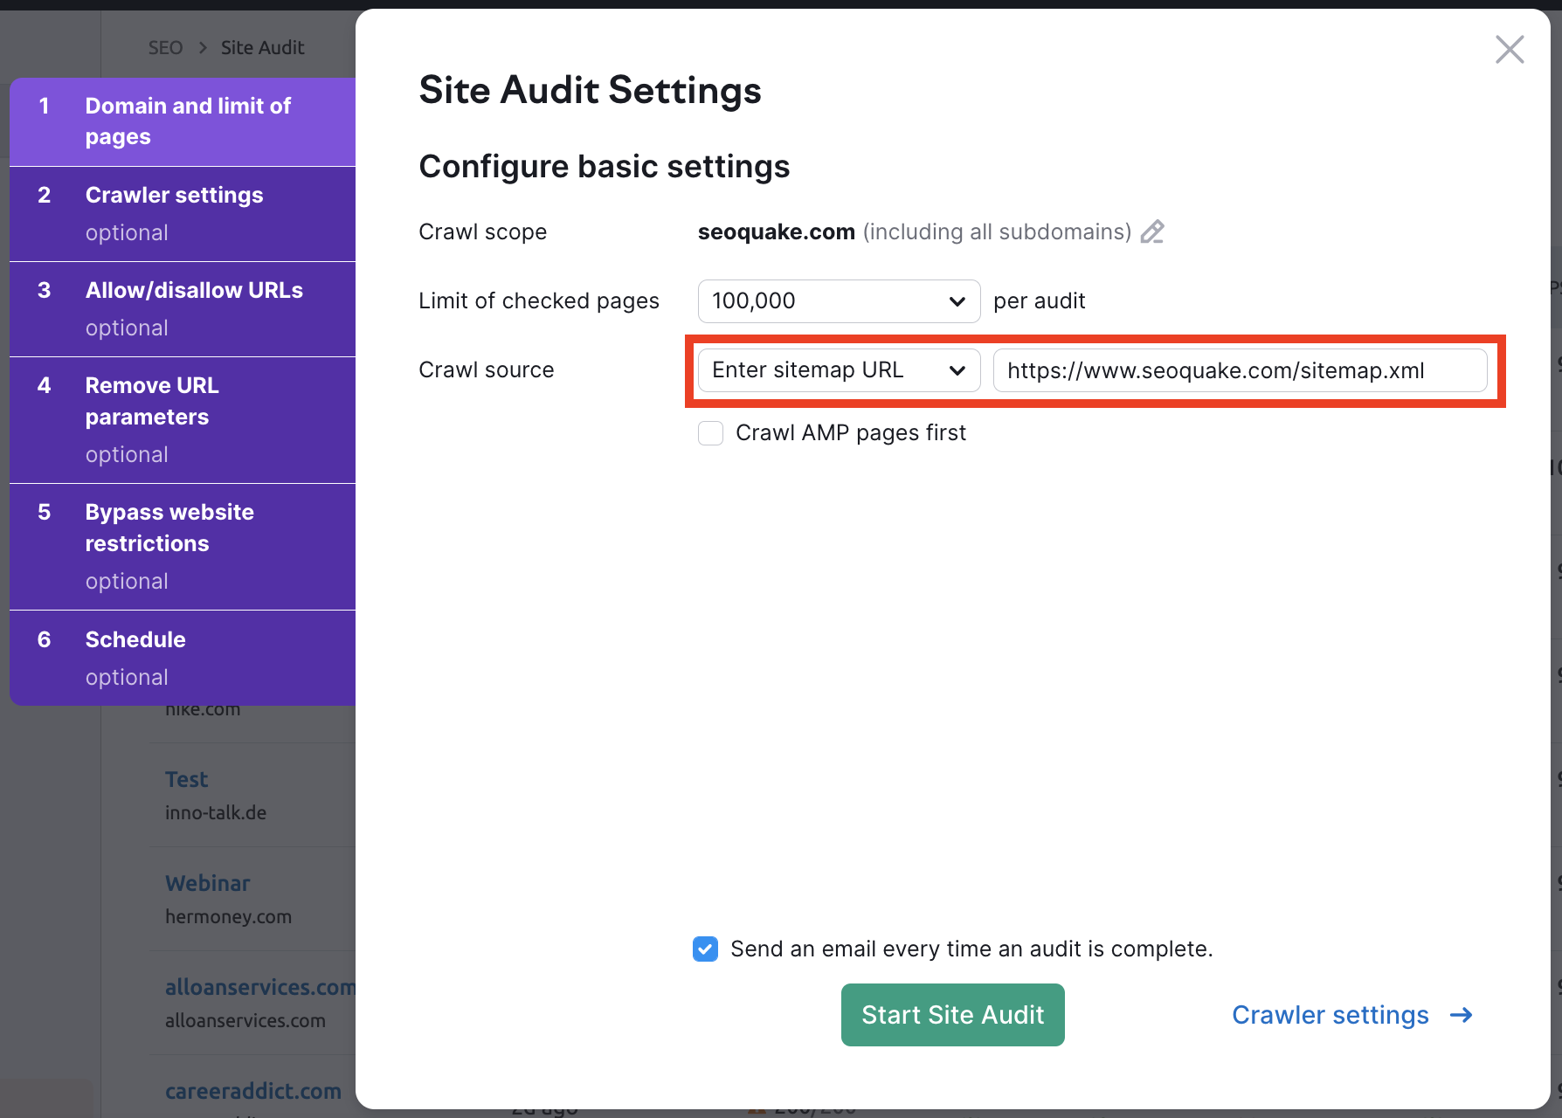Edit crawl scope with pencil icon

pos(1152,231)
